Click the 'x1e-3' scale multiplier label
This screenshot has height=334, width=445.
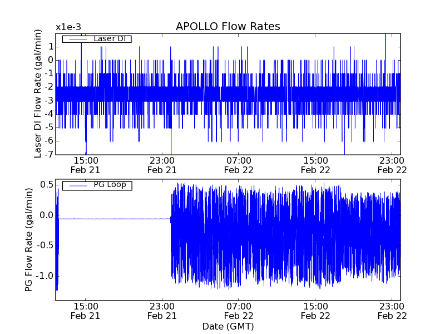pos(67,27)
